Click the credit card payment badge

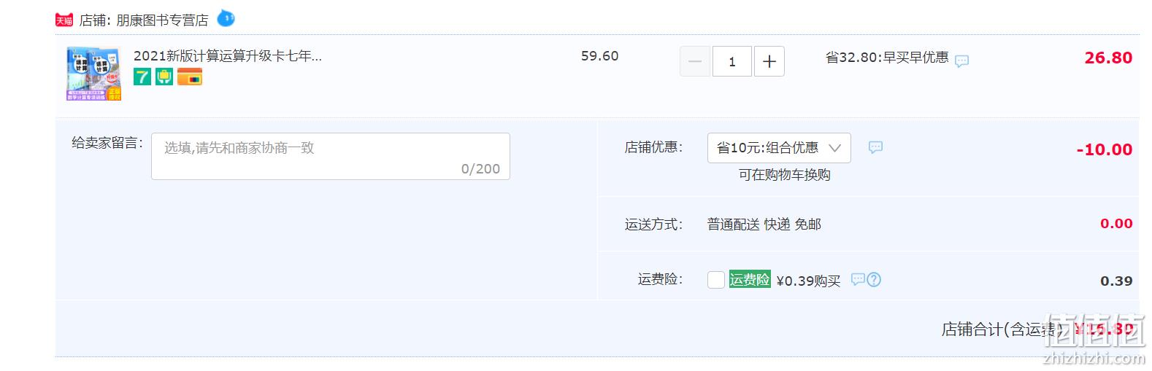(x=190, y=77)
